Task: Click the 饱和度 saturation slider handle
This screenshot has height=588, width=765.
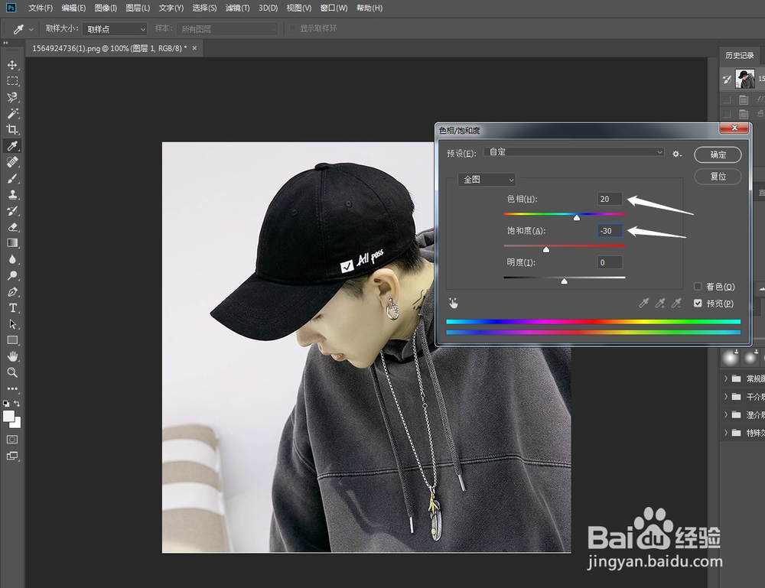Action: [x=546, y=249]
